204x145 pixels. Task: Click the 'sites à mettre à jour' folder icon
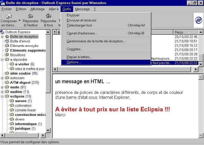coord(12,69)
